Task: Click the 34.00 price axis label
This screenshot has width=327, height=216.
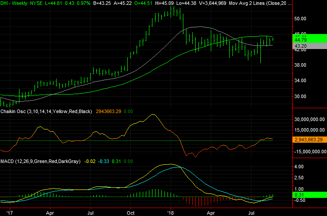Action: (x=300, y=80)
